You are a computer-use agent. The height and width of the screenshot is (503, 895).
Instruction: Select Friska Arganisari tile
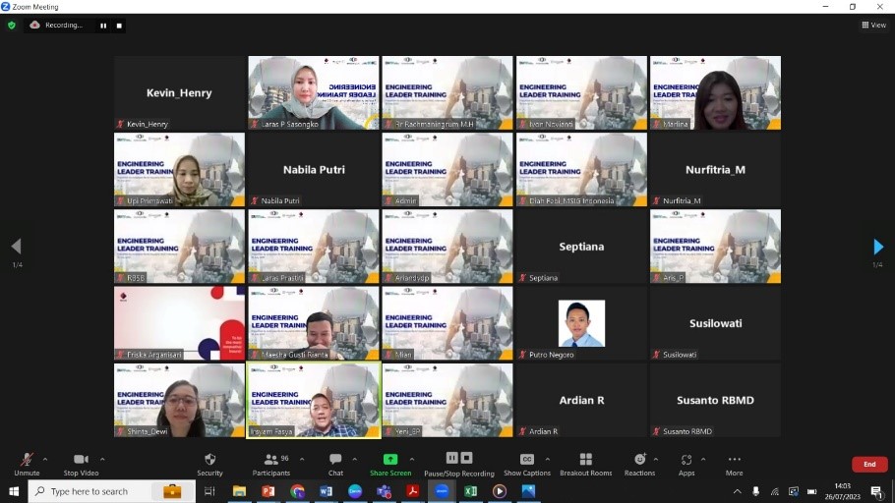click(179, 323)
